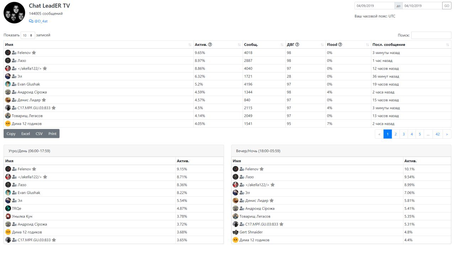This screenshot has height=258, width=455.
Task: Click 10.1% value in Вечер/Ночь table
Action: (409, 169)
